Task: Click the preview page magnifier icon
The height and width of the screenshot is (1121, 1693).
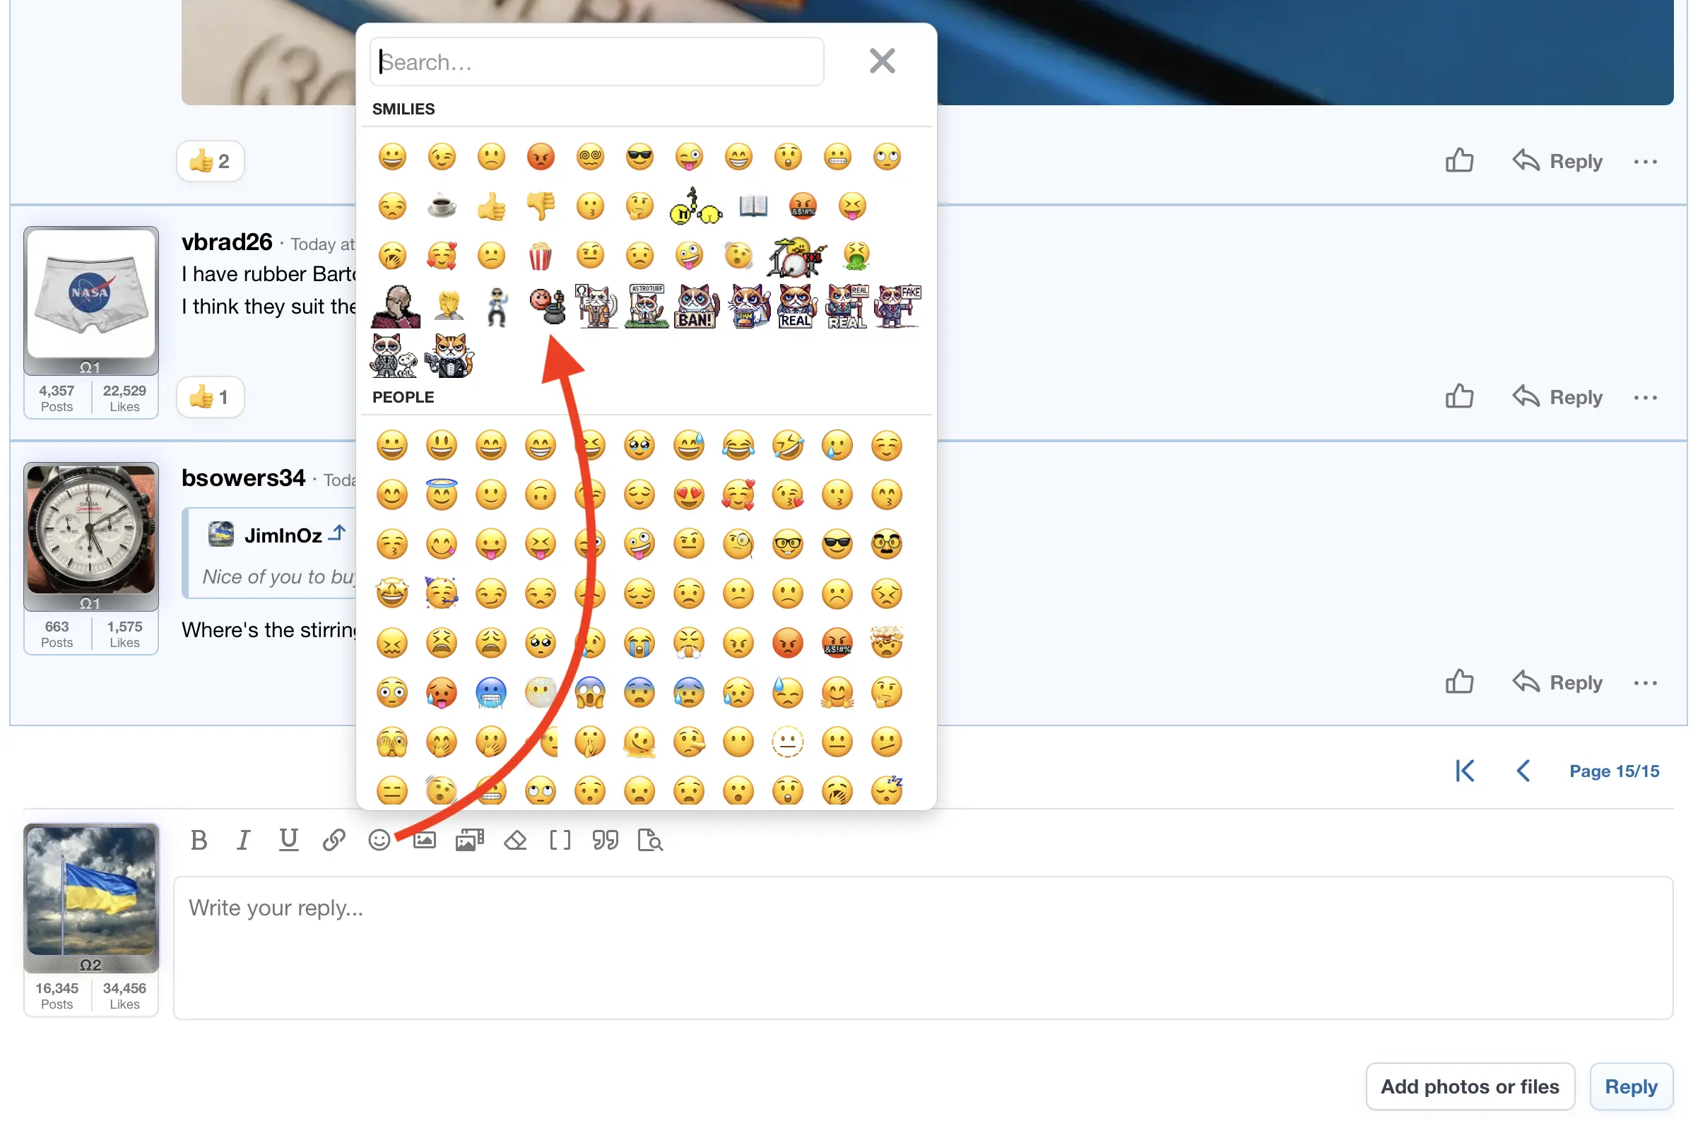Action: (650, 841)
